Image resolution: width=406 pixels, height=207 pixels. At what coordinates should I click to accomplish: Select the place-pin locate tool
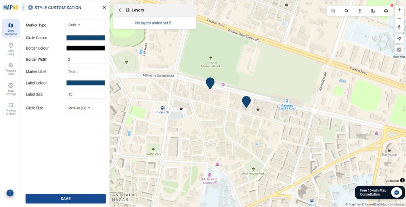click(360, 11)
